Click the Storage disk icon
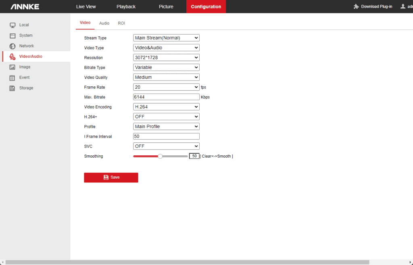The height and width of the screenshot is (265, 413). tap(13, 88)
